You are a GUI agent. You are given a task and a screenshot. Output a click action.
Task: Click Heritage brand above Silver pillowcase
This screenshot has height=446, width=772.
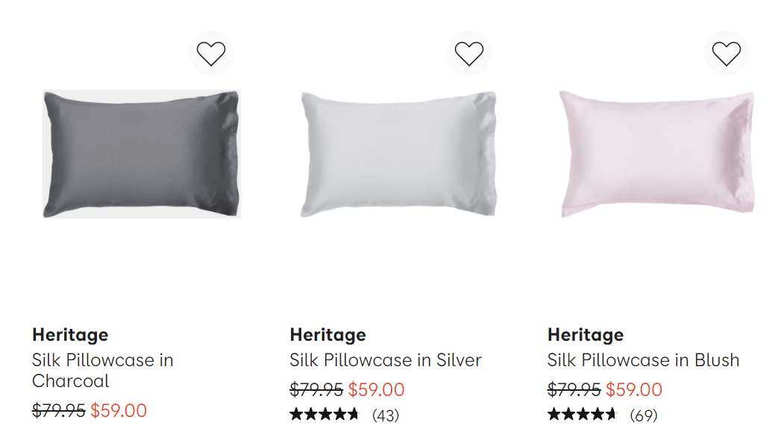[x=328, y=335]
